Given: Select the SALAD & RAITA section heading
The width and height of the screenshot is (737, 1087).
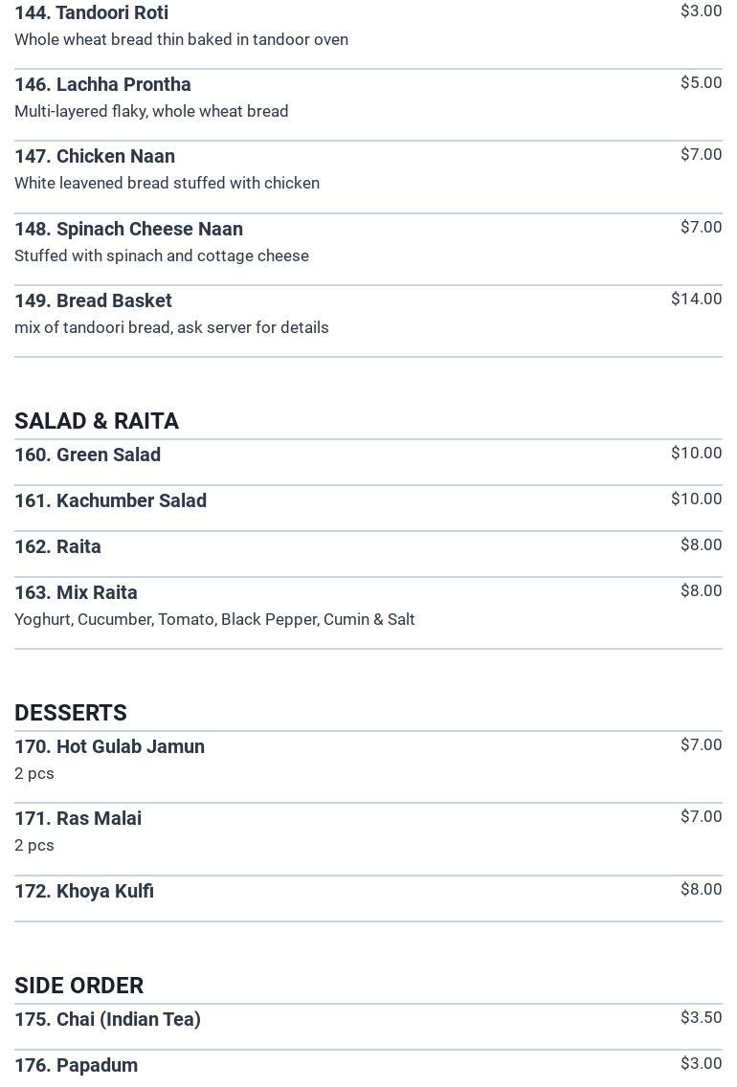Looking at the screenshot, I should tap(97, 421).
